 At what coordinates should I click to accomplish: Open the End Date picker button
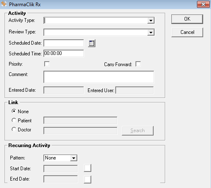pyautogui.click(x=88, y=179)
